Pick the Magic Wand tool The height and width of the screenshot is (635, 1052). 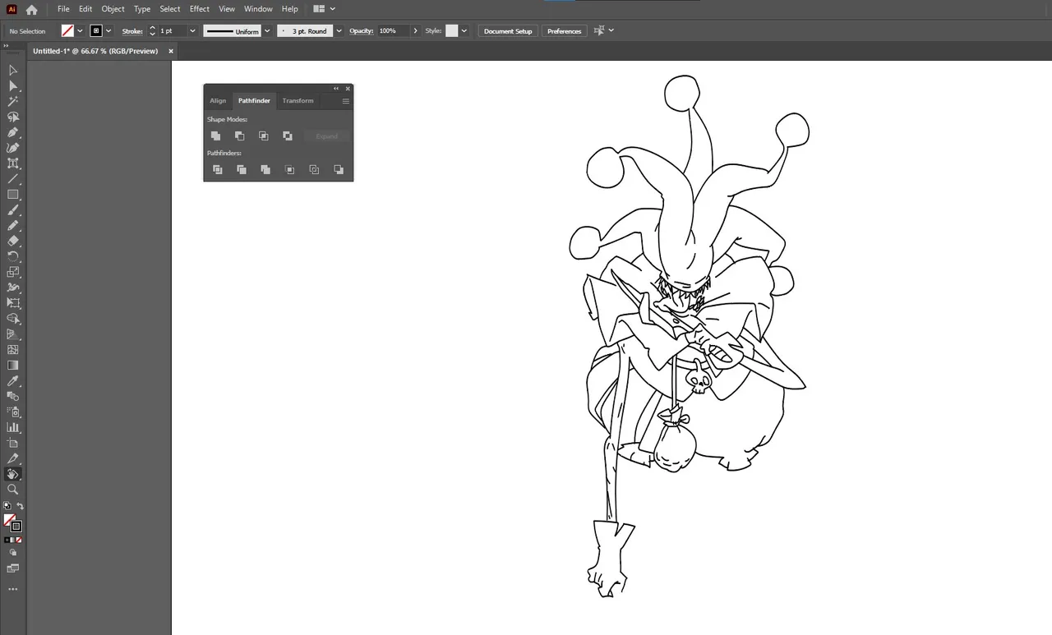click(x=13, y=102)
